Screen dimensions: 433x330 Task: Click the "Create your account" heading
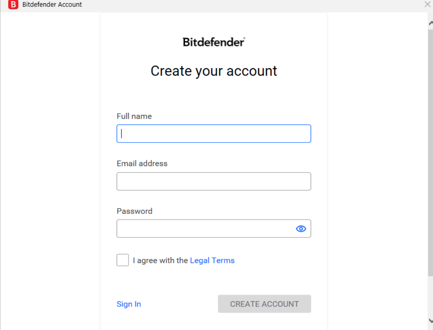point(214,71)
